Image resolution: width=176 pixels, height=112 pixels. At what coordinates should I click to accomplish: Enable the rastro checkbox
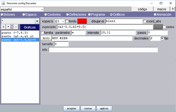point(164,27)
